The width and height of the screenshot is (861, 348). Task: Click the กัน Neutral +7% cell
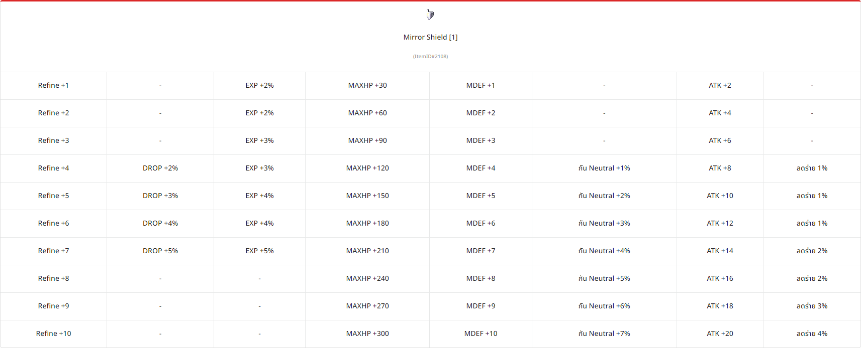(x=604, y=333)
